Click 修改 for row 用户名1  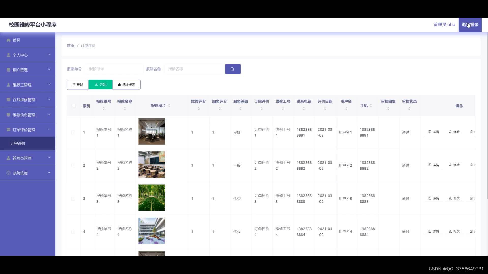pyautogui.click(x=454, y=132)
